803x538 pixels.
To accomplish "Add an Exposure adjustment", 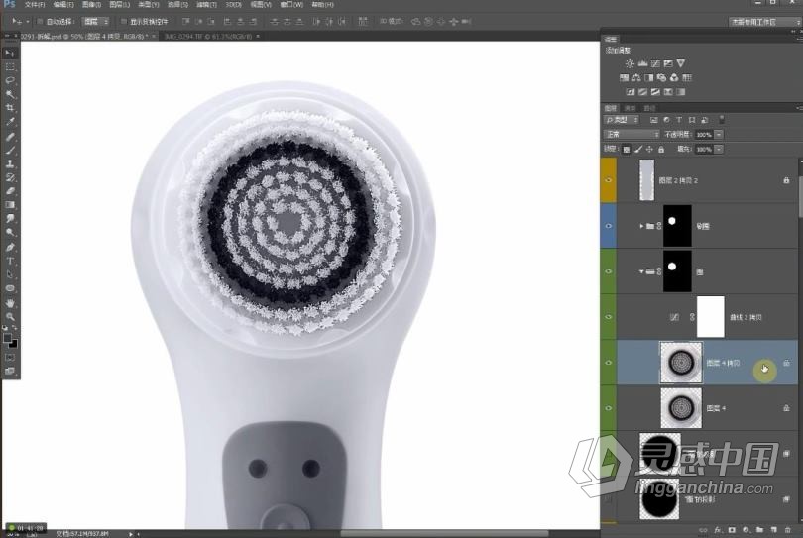I will click(668, 63).
